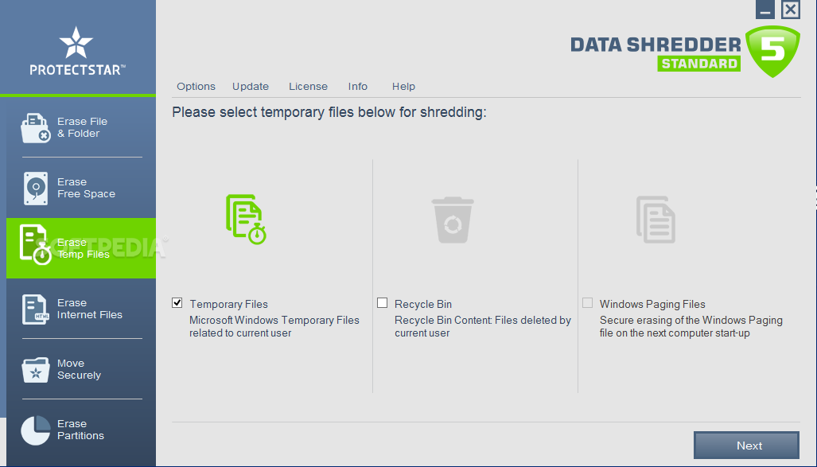
Task: Open the Options menu
Action: pyautogui.click(x=196, y=87)
